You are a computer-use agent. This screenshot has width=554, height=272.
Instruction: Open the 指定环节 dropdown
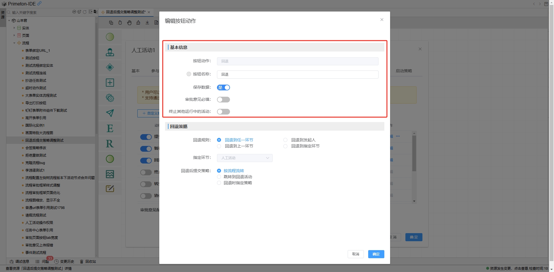(x=245, y=158)
